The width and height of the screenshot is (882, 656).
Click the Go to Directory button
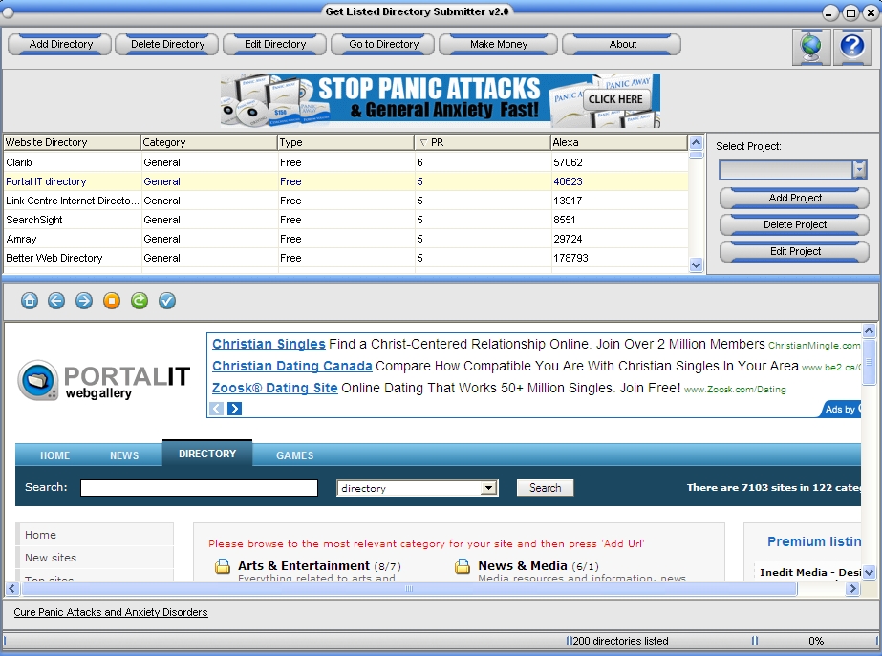point(383,45)
